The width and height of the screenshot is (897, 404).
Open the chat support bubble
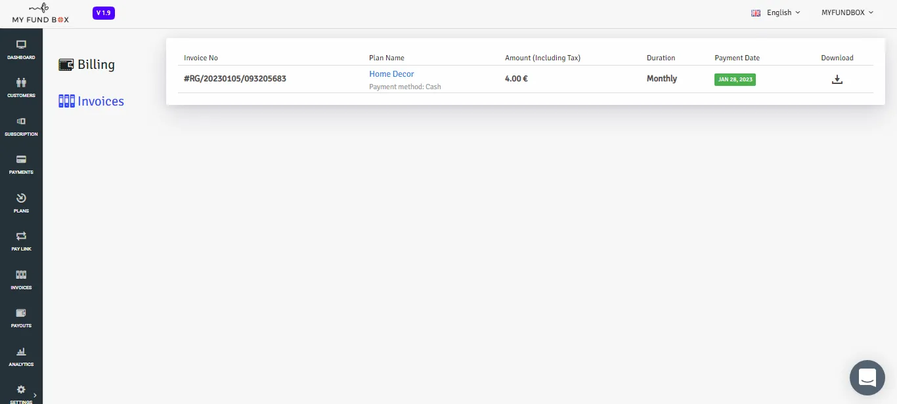click(x=867, y=378)
